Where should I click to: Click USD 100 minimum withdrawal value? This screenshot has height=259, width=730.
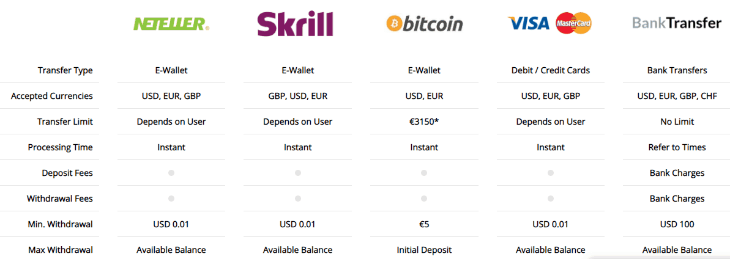coord(677,224)
